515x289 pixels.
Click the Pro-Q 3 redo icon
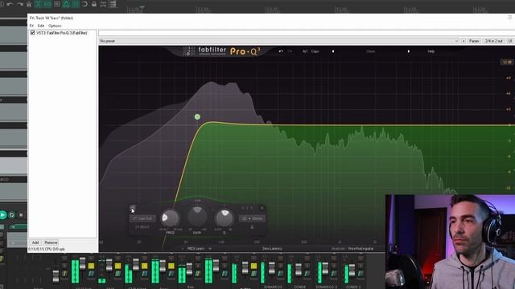pos(290,51)
